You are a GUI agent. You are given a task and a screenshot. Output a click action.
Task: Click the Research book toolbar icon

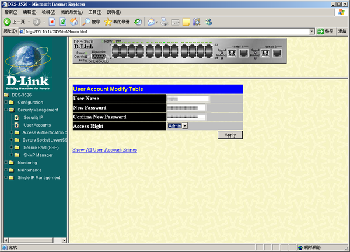197,22
